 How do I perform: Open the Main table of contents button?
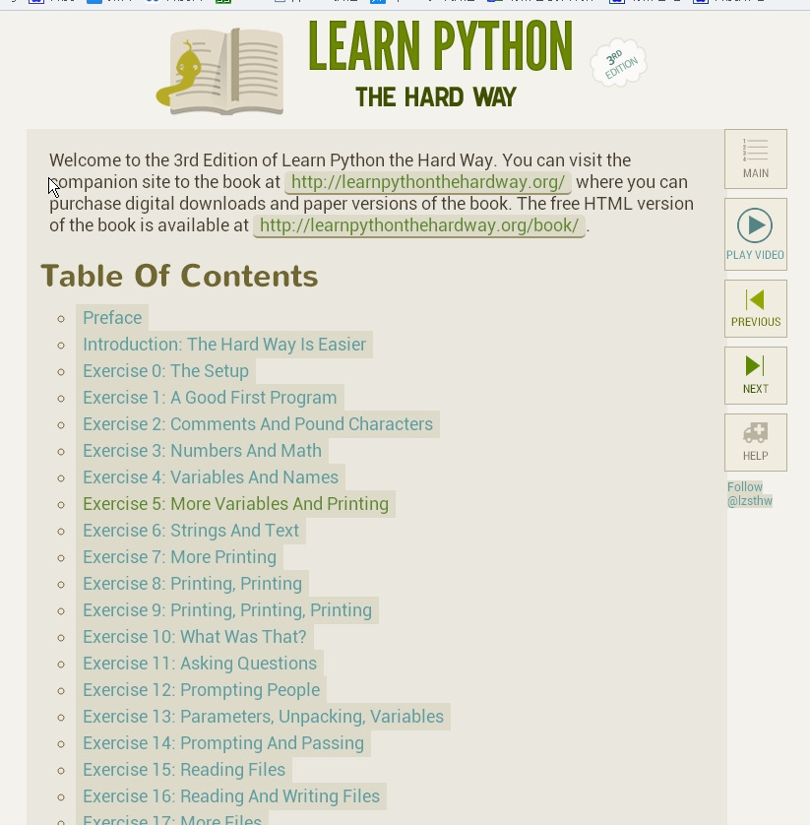[755, 159]
